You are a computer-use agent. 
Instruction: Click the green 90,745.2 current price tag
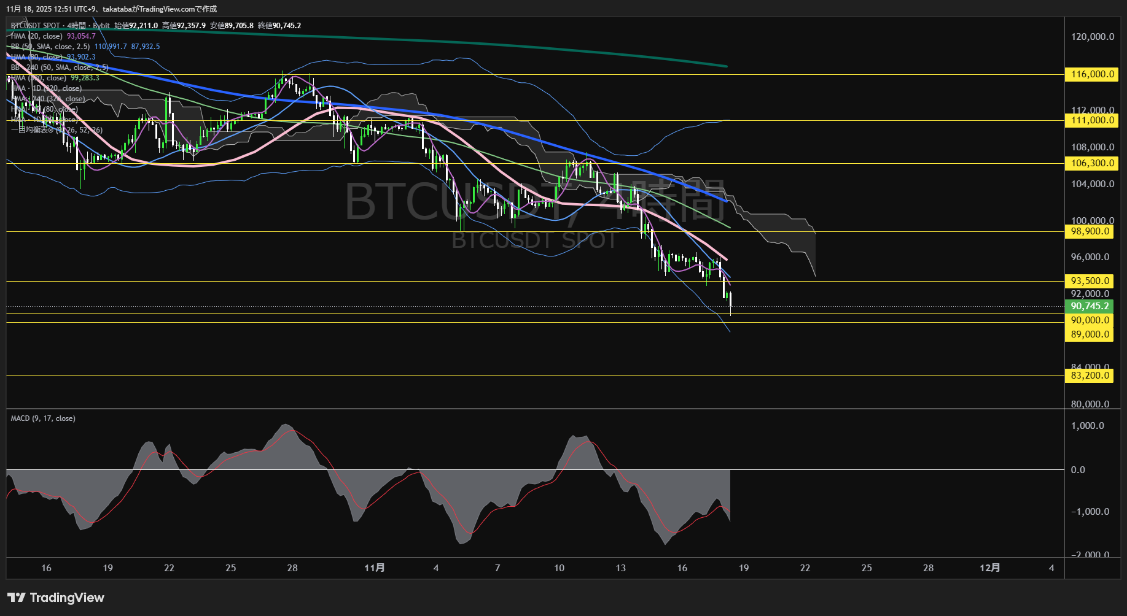pos(1089,306)
